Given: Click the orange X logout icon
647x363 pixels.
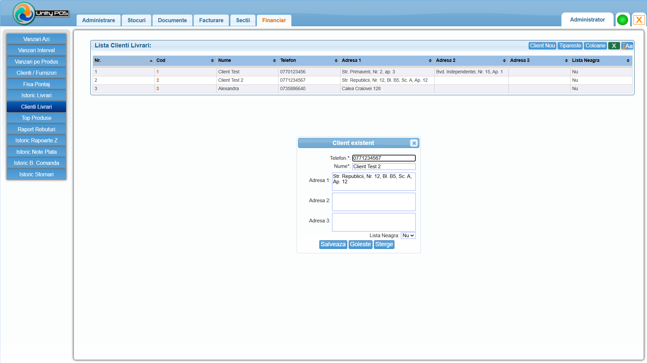Looking at the screenshot, I should tap(639, 20).
